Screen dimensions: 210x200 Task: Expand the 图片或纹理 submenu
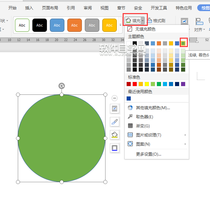pyautogui.click(x=185, y=135)
